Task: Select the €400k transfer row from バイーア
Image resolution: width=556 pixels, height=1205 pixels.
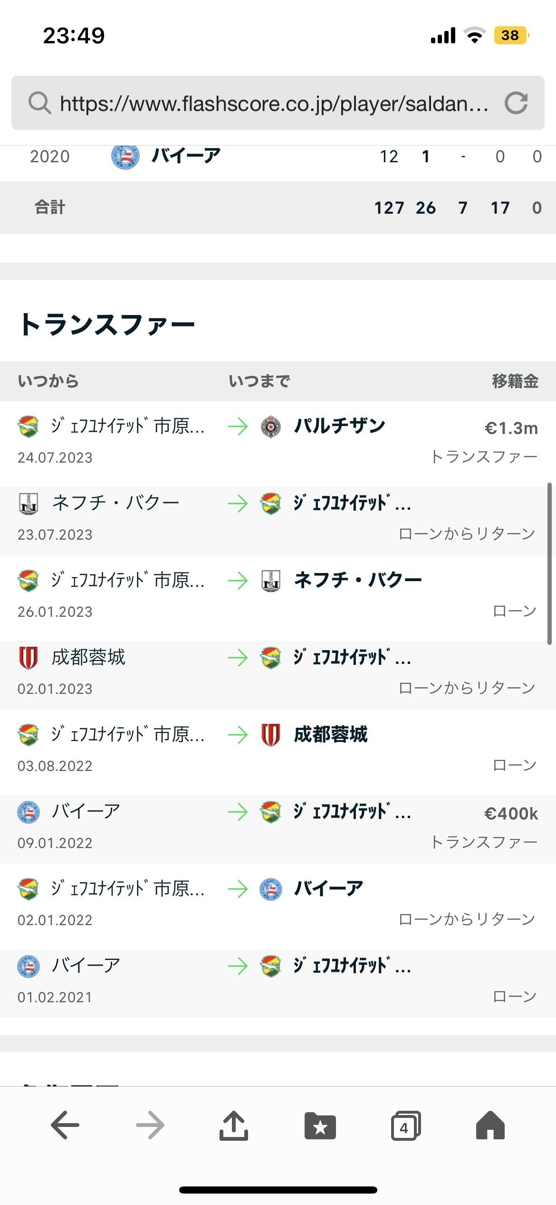Action: coord(278,829)
